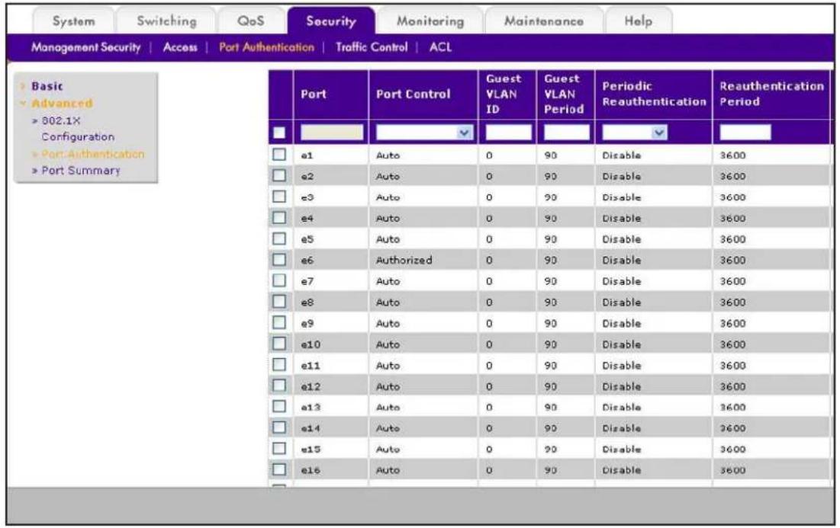Open Port Authentication submenu
The image size is (840, 528).
coord(266,47)
